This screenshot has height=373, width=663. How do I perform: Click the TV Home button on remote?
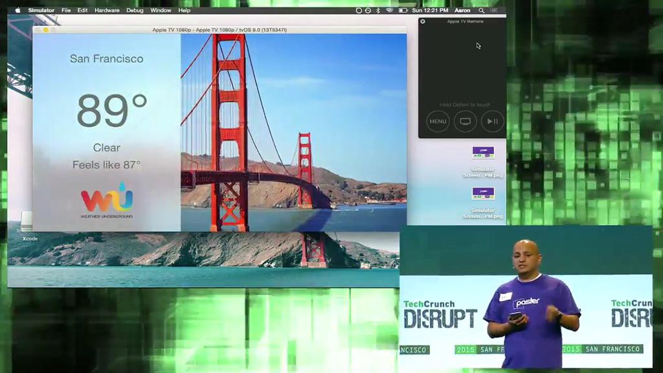point(465,121)
